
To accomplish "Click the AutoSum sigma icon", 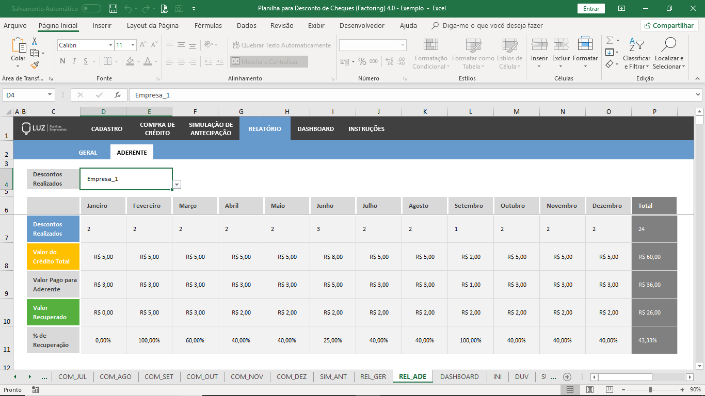I will (x=610, y=40).
